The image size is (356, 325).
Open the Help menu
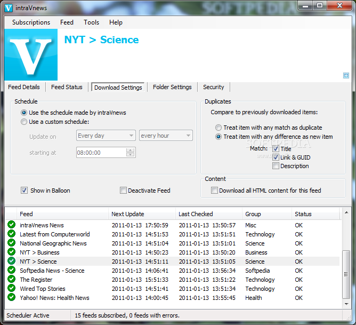pyautogui.click(x=116, y=22)
